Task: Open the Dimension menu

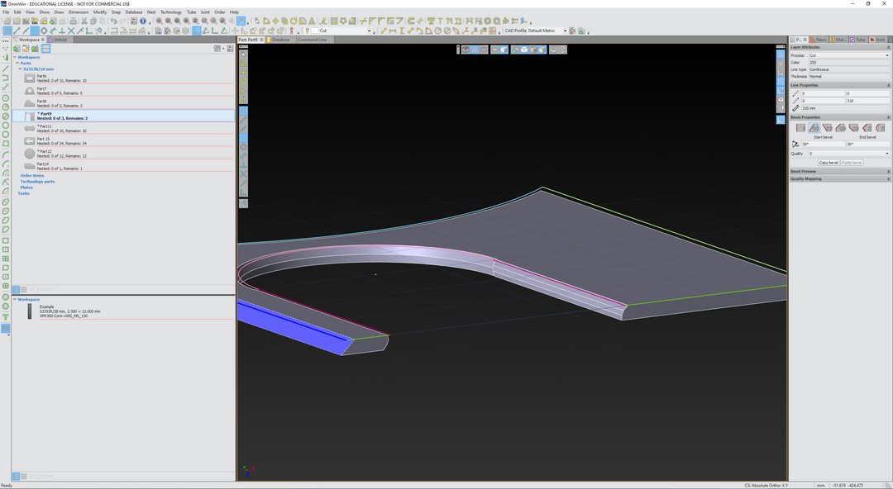Action: pyautogui.click(x=79, y=12)
